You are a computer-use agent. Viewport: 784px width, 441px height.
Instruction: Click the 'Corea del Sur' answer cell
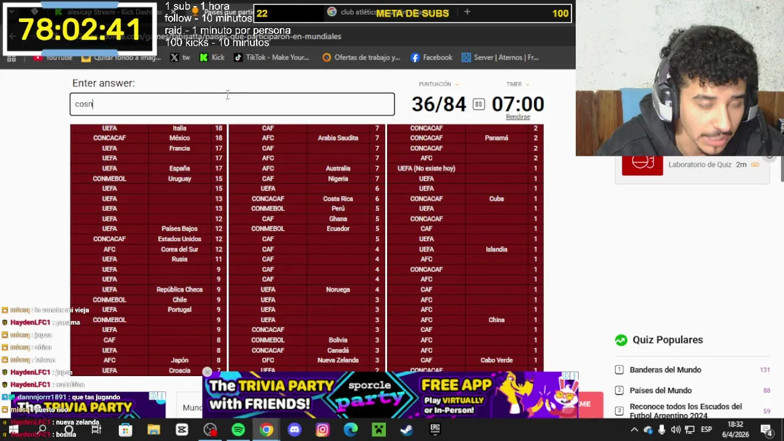coord(179,249)
